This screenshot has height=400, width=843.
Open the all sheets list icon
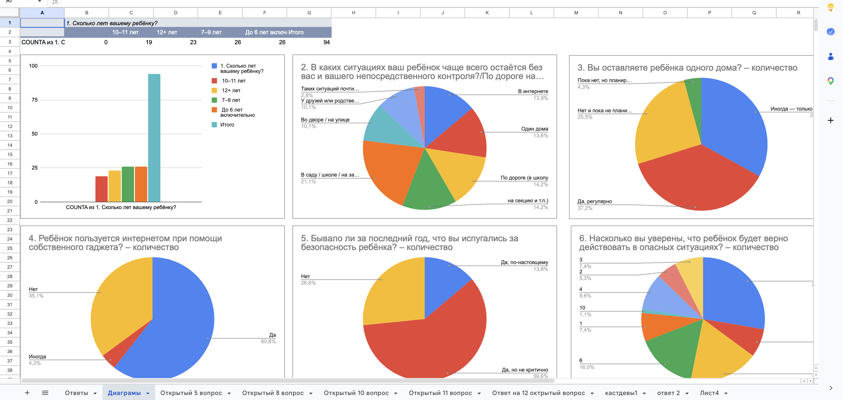(45, 392)
